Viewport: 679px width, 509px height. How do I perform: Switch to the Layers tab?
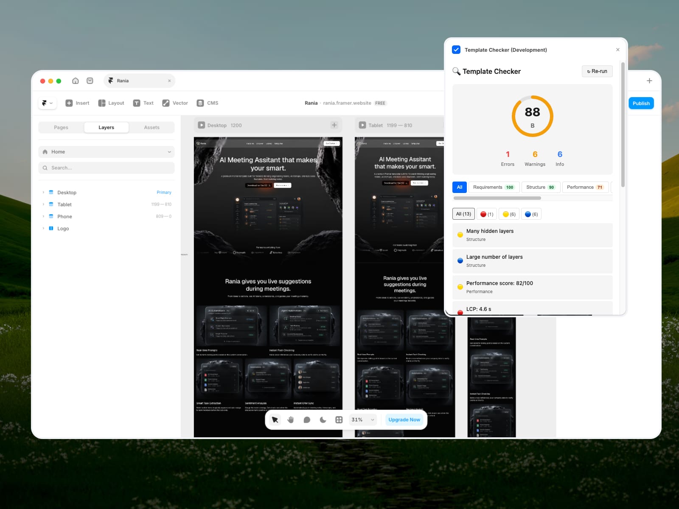click(x=106, y=127)
